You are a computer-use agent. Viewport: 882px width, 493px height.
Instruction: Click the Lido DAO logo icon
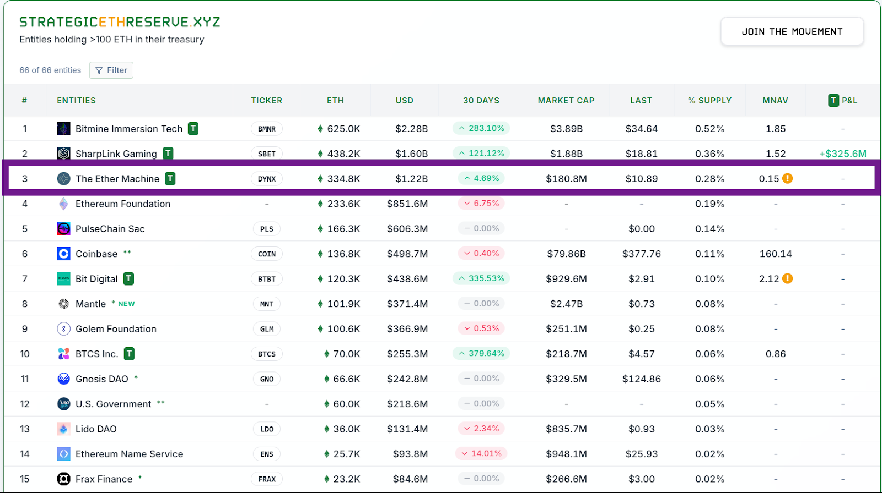click(64, 429)
